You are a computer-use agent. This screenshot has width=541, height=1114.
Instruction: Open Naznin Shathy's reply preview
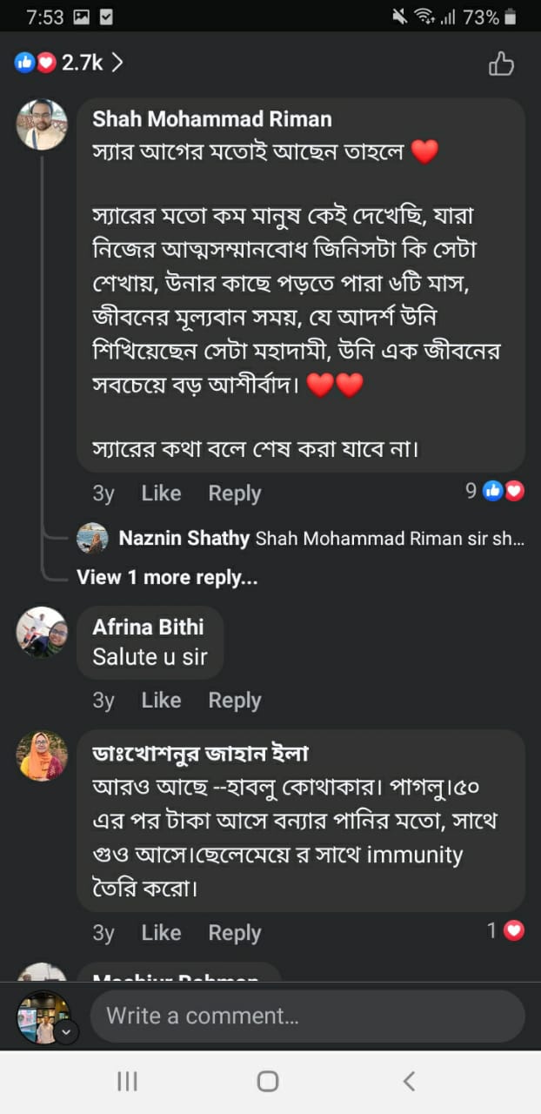[x=321, y=539]
